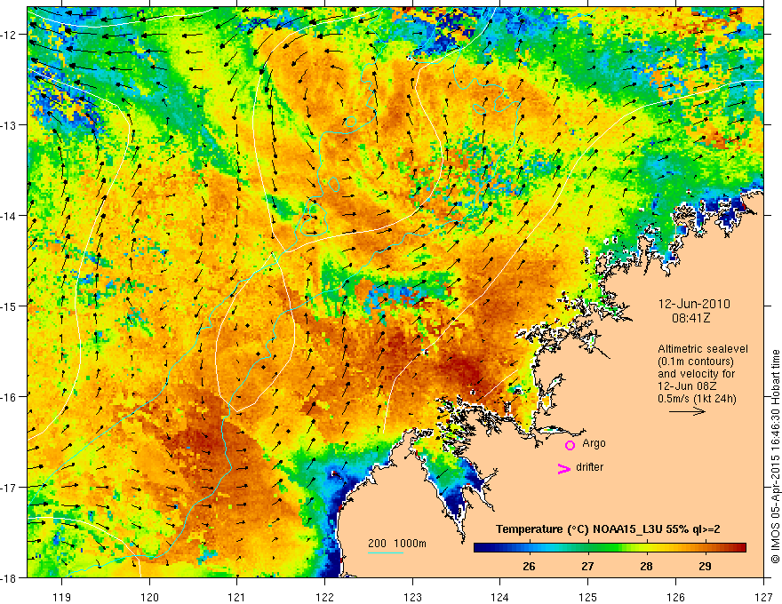Click longitude axis label 127
Screen dimensions: 782x604
tap(763, 597)
